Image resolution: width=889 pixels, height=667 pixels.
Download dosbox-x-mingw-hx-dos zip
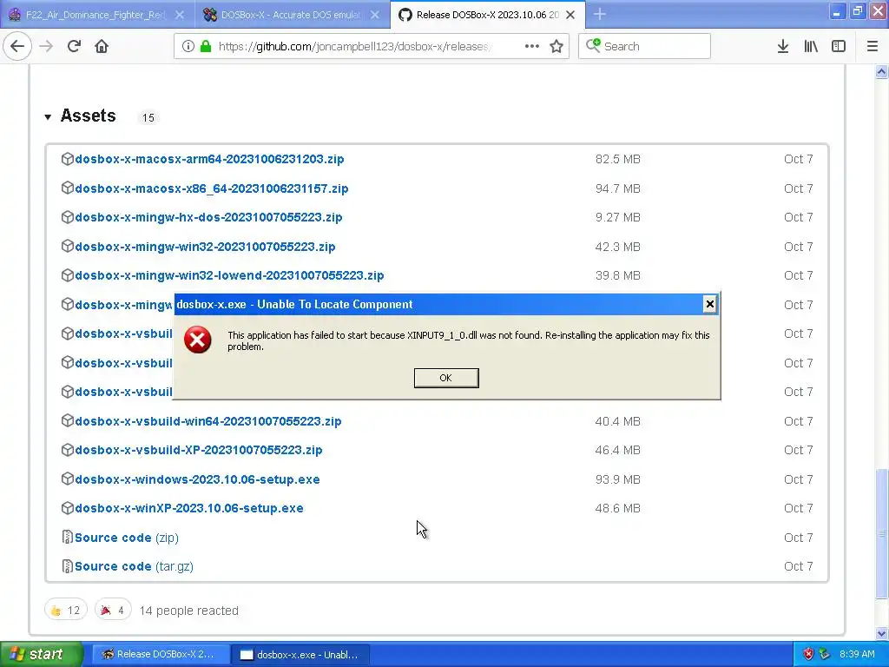208,217
